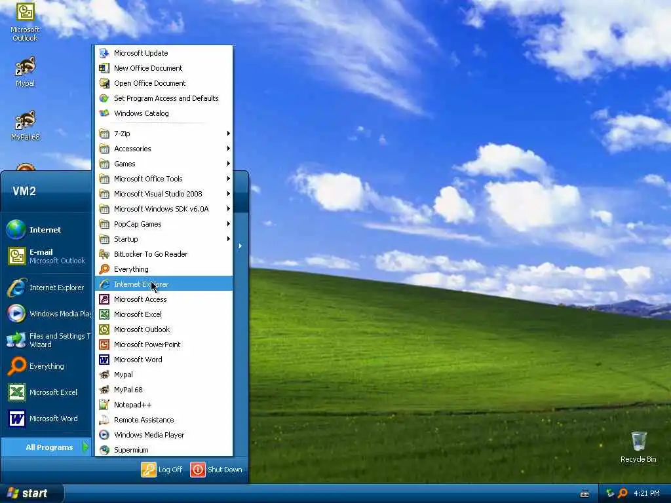Click Microsoft Excel icon in left pane
This screenshot has height=503, width=671.
16,392
